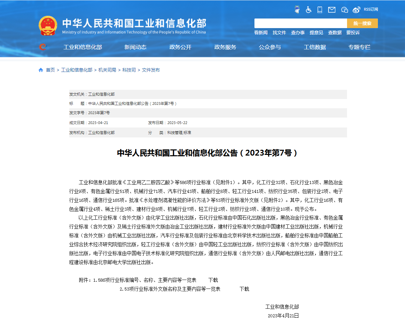This screenshot has width=405, height=318.
Task: Click 机关司局 breadcrumb link
Action: tap(107, 70)
